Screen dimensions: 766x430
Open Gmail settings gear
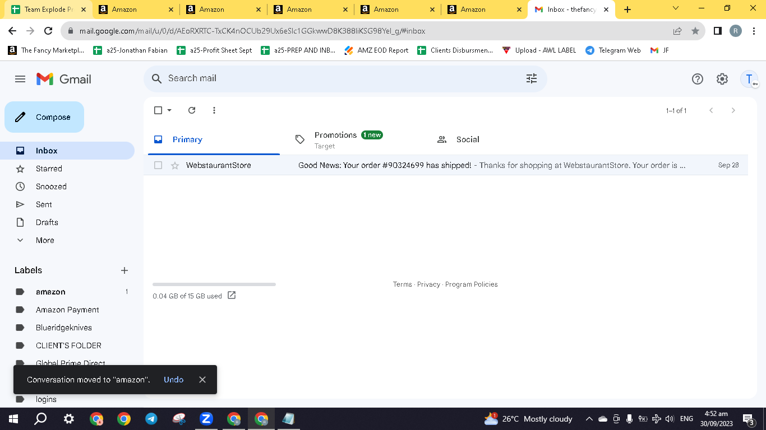[x=722, y=79]
